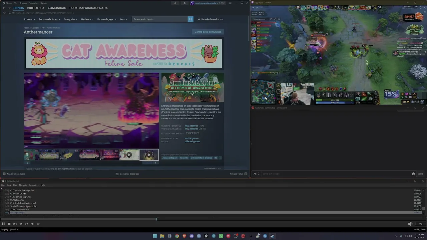Screen dimensions: 427x240
Task: Click the Roguelike tag
Action: [184, 158]
